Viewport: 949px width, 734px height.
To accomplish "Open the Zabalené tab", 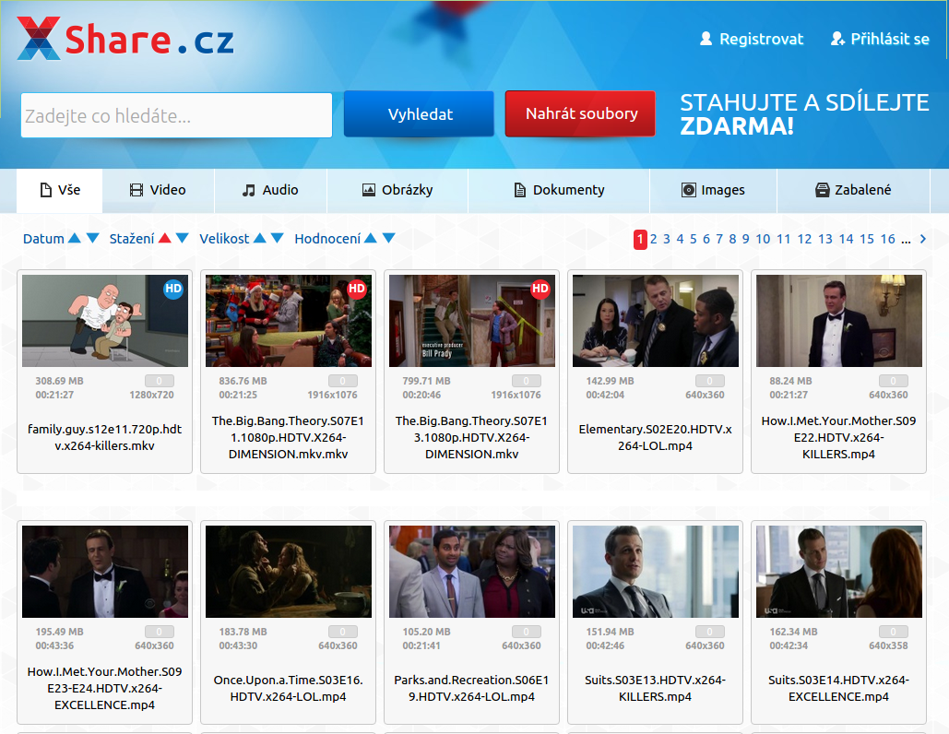I will point(853,191).
